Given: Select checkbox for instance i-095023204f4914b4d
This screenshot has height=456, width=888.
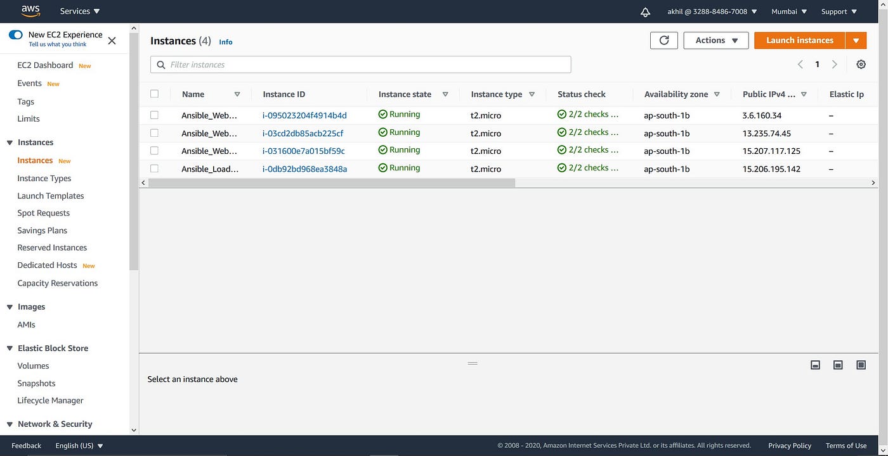Looking at the screenshot, I should pyautogui.click(x=154, y=115).
